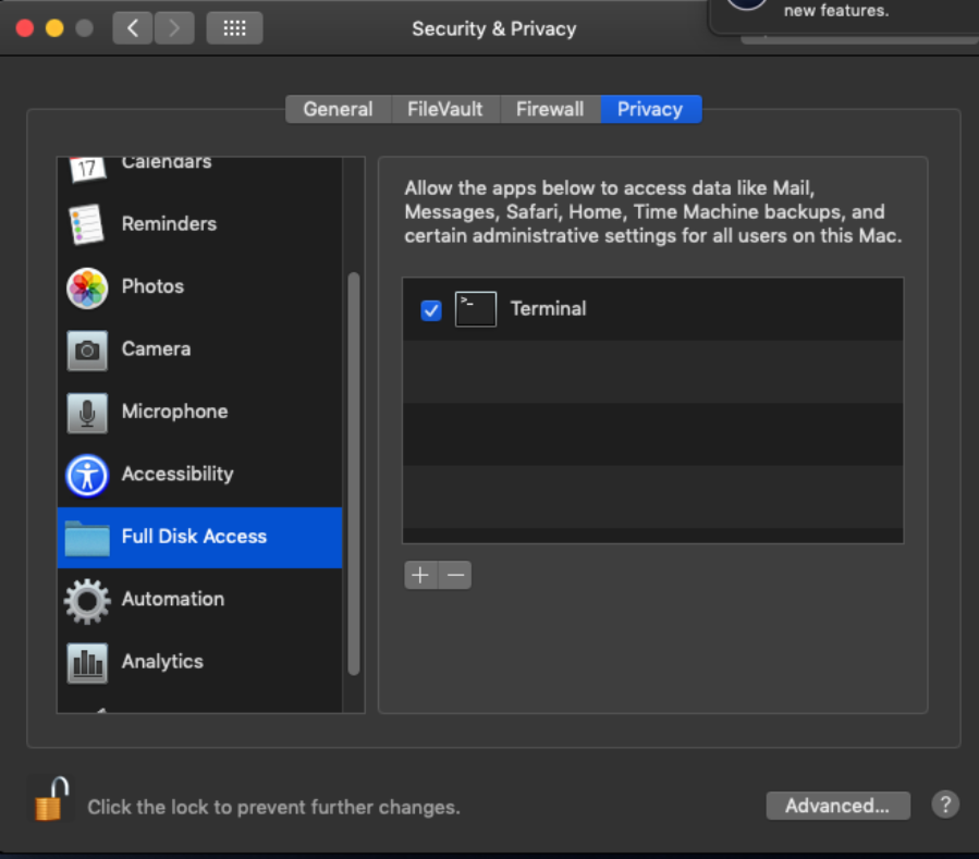Click the back arrow in the toolbar
Image resolution: width=979 pixels, height=859 pixels.
[132, 28]
